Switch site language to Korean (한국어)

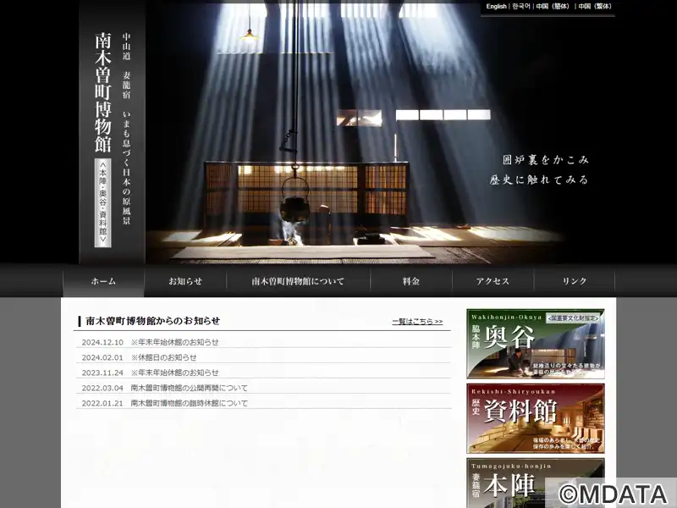[x=520, y=7]
